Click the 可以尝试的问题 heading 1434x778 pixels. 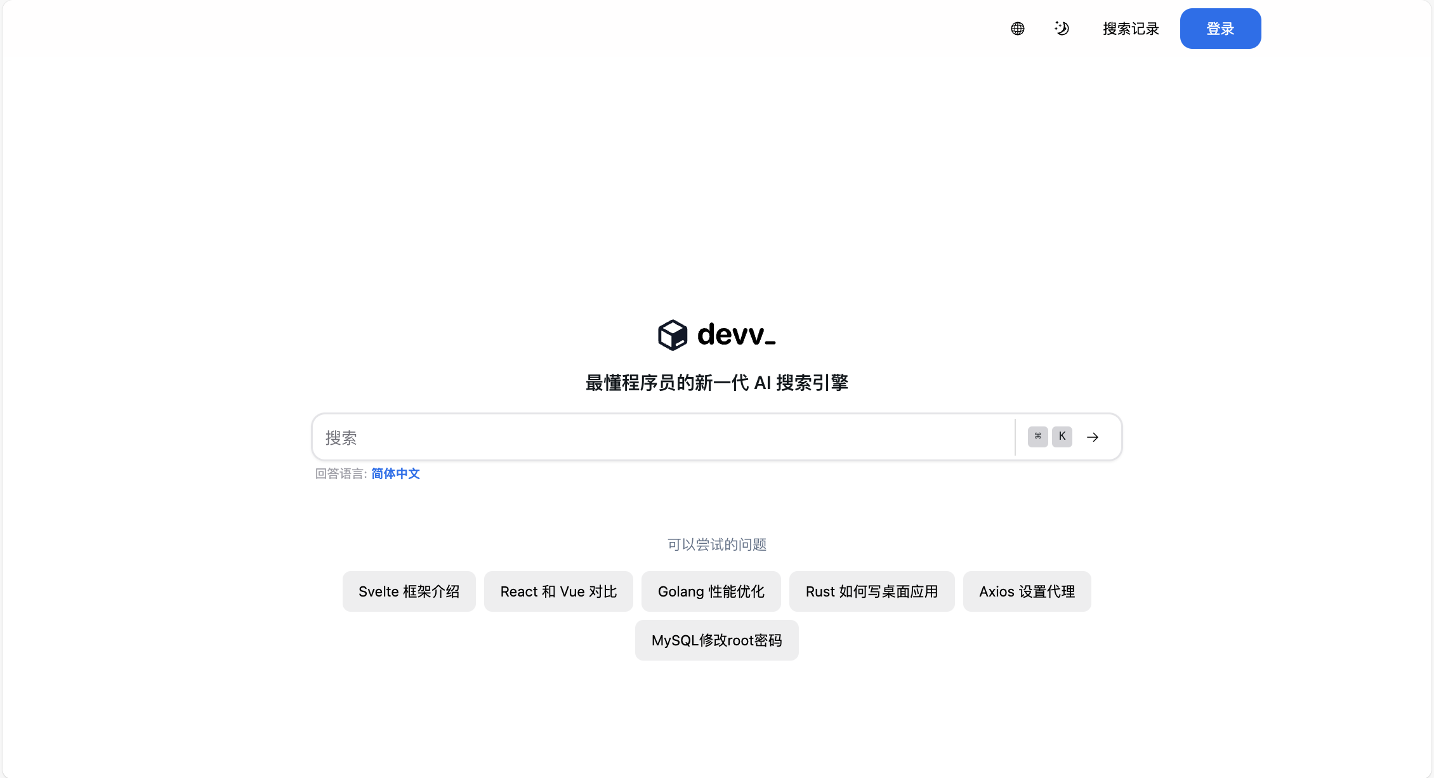(716, 544)
